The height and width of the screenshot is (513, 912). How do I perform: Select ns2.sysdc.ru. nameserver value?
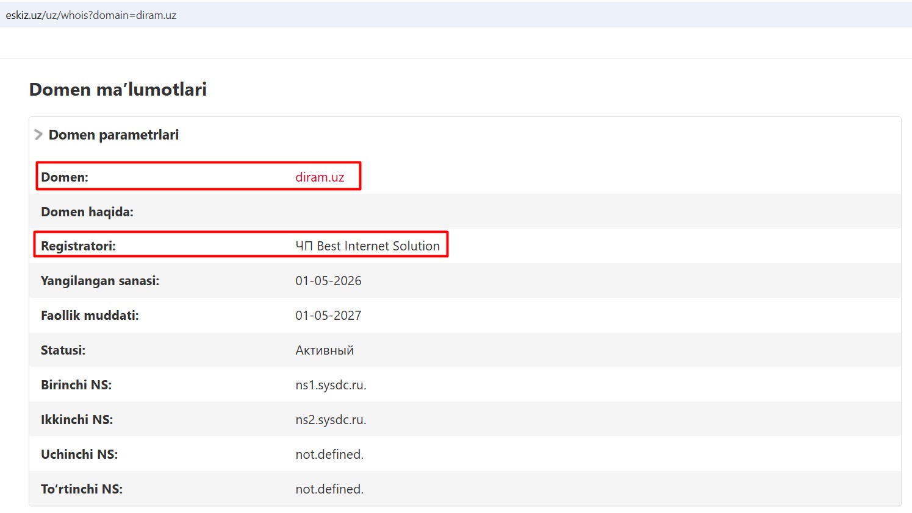[331, 420]
